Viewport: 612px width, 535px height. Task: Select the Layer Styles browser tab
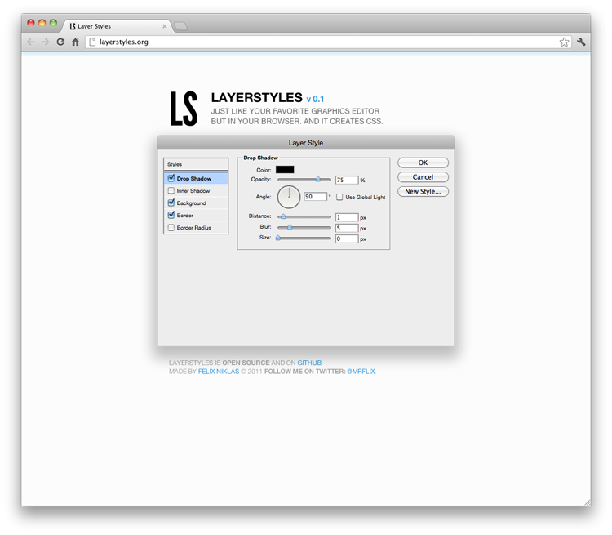117,26
